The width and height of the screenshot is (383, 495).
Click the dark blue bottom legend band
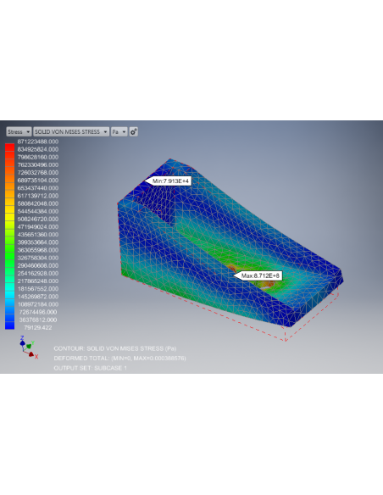(10, 325)
